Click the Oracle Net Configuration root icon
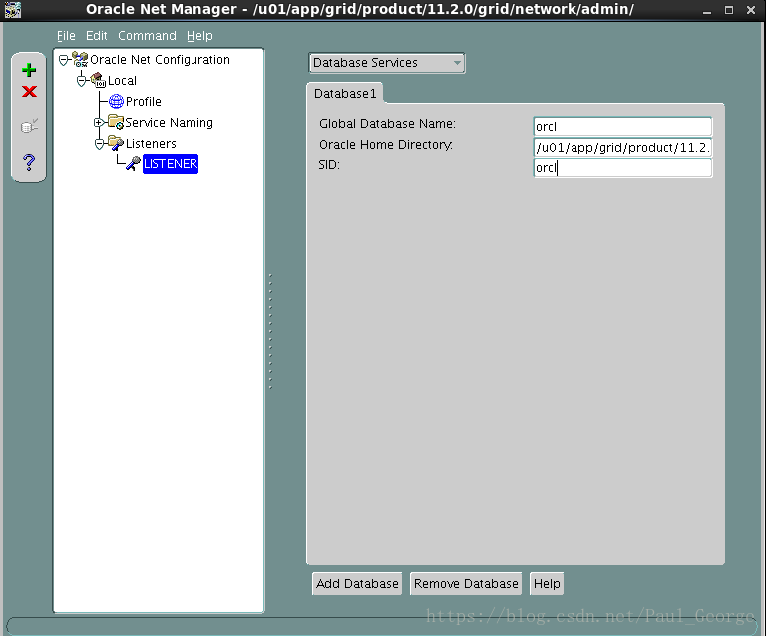The width and height of the screenshot is (766, 636). (80, 59)
